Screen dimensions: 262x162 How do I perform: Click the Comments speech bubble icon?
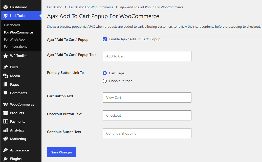click(6, 93)
